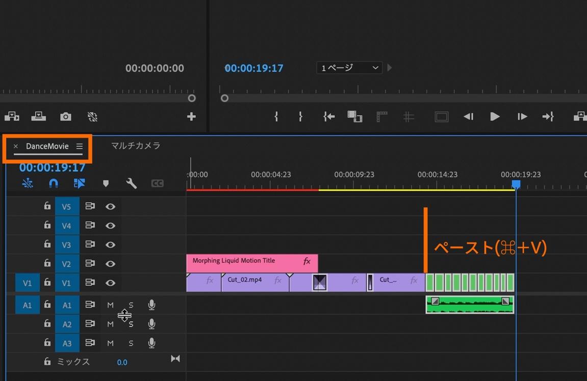Screen dimensions: 587x381
Task: Hide track V5 with eye icon
Action: [110, 206]
